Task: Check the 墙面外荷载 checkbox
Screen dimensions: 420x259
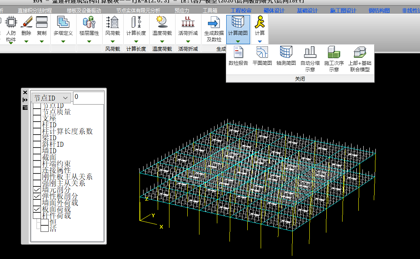Action: pyautogui.click(x=37, y=203)
